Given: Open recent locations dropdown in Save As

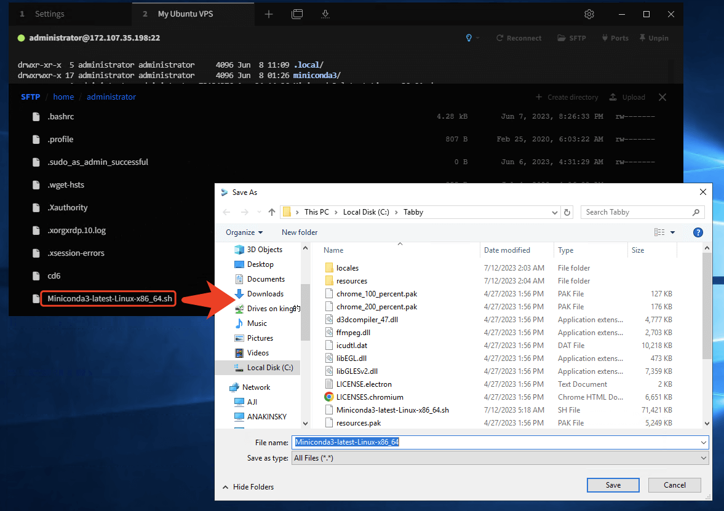Looking at the screenshot, I should [x=258, y=212].
